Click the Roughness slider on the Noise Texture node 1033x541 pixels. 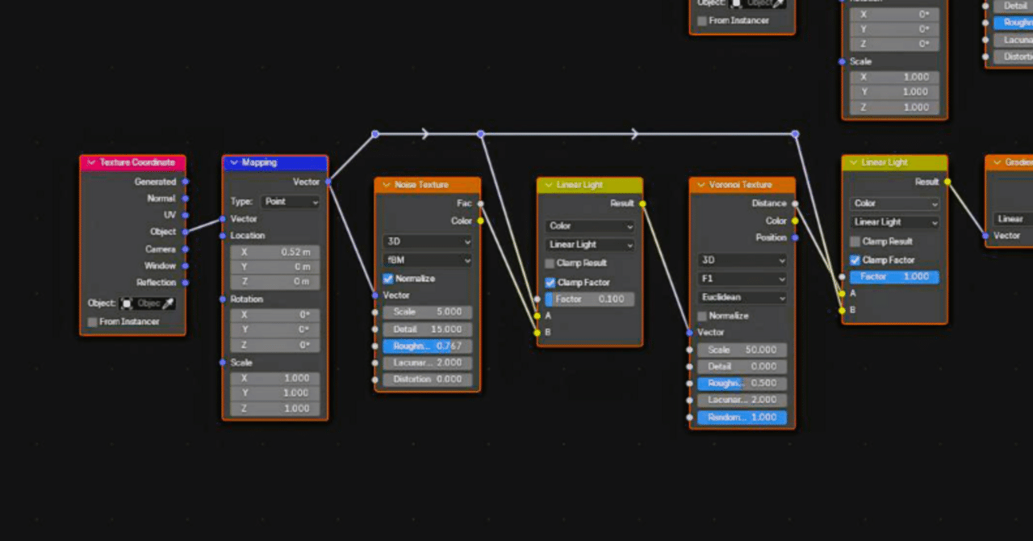(x=427, y=346)
